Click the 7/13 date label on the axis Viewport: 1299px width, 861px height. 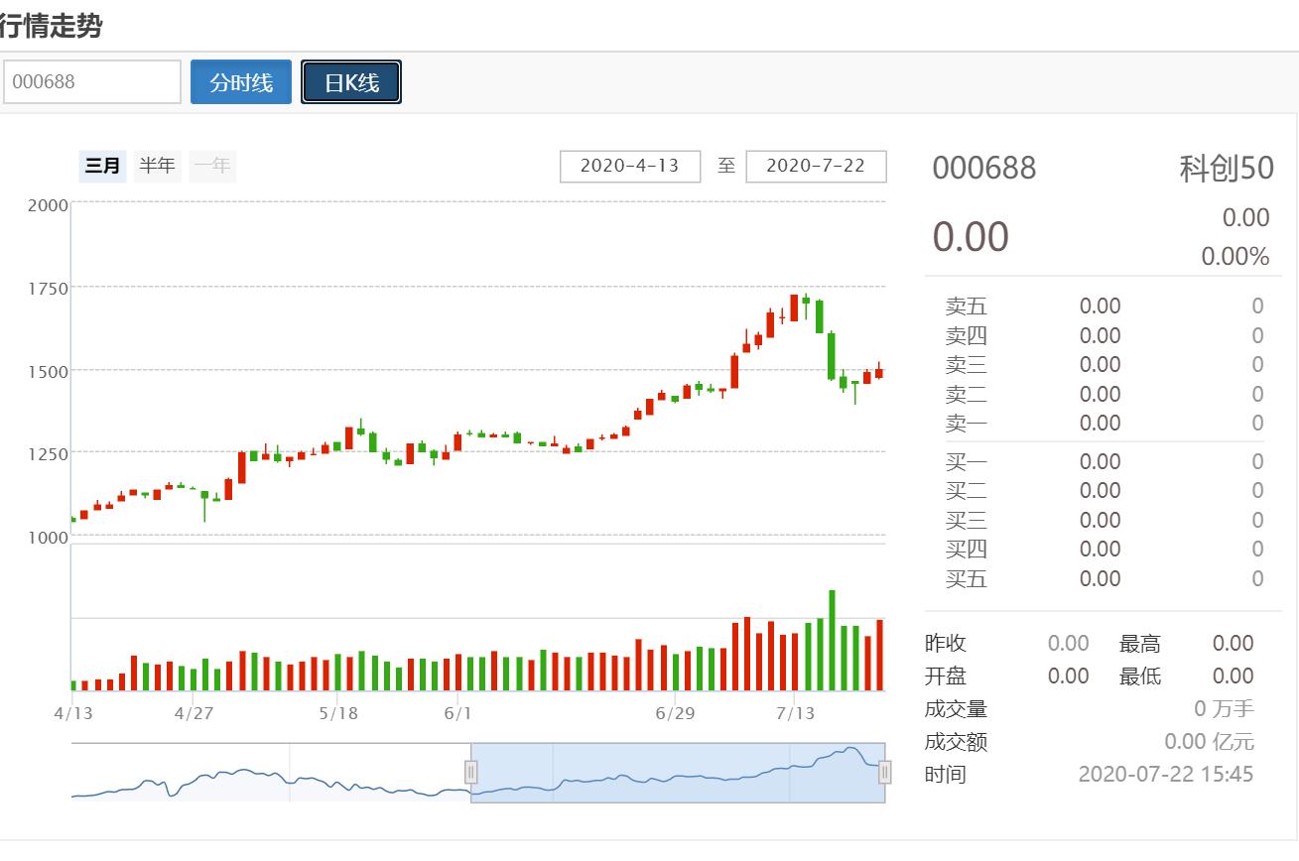tap(795, 713)
